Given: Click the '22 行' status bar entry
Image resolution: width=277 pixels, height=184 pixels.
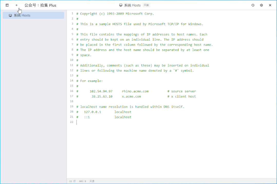Looking at the screenshot, I should pyautogui.click(x=72, y=181).
